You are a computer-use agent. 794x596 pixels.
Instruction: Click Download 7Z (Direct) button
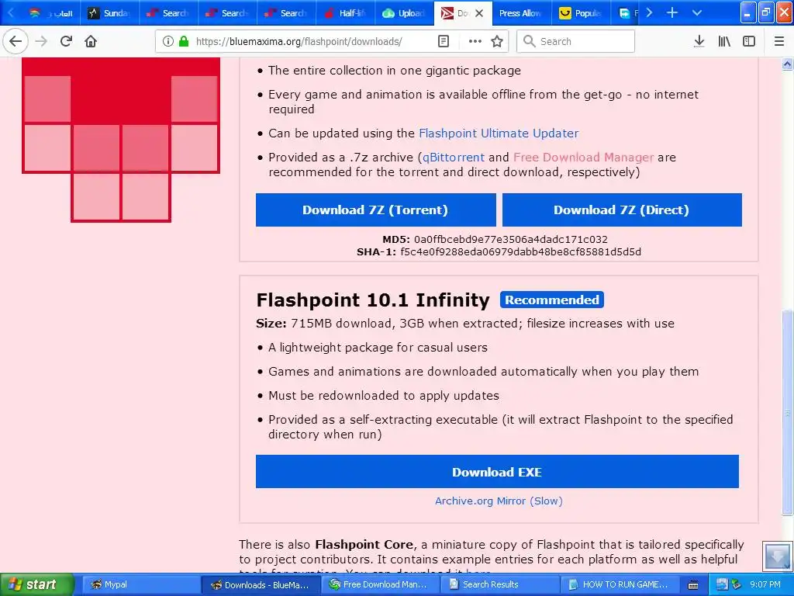click(622, 210)
